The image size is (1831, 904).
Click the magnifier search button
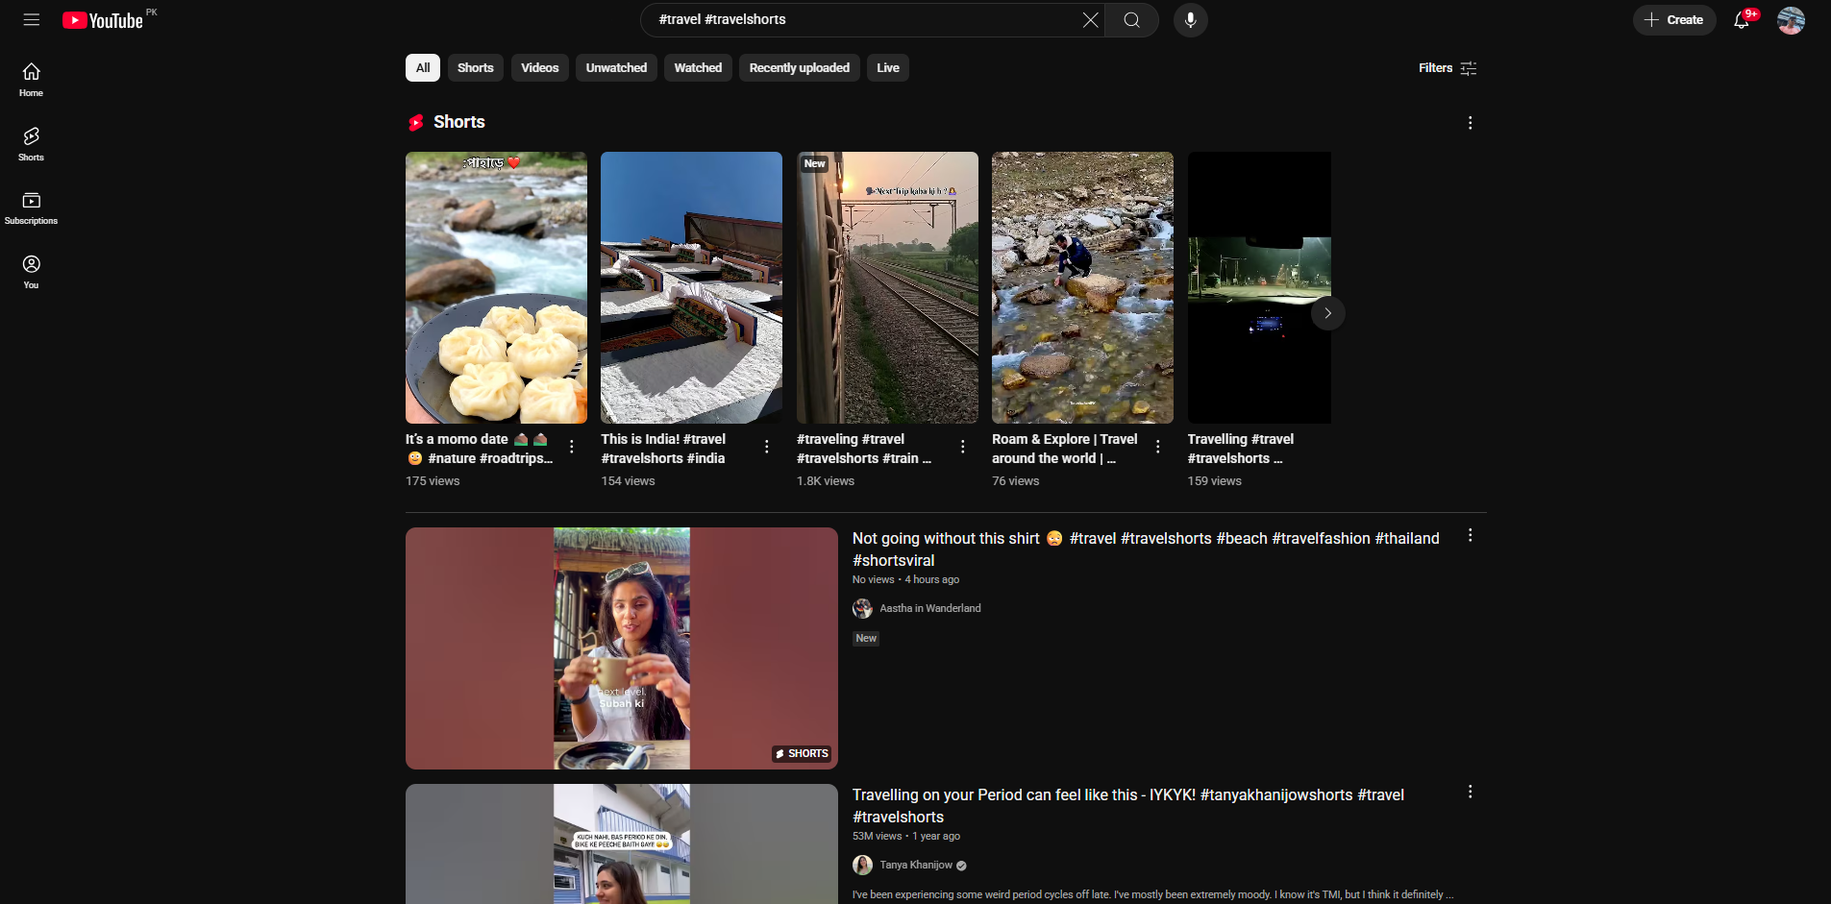pyautogui.click(x=1131, y=20)
